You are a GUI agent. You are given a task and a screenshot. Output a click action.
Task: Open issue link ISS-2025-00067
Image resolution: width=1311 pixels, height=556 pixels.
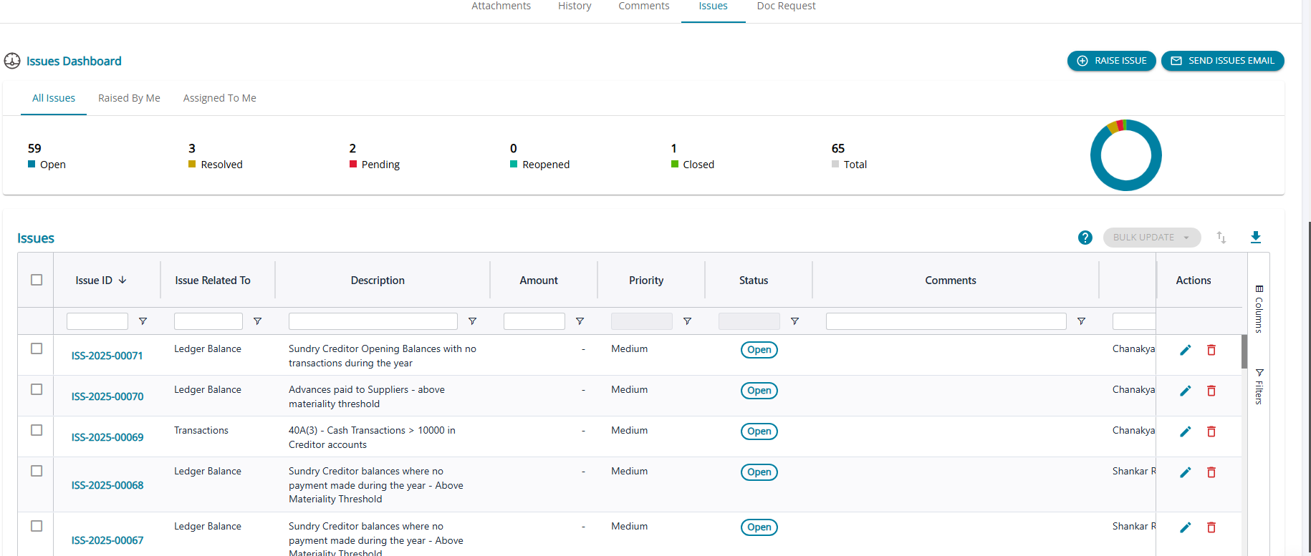pos(107,540)
